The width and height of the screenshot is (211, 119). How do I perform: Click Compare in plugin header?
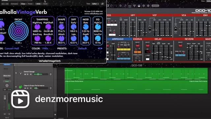(x=14, y=4)
